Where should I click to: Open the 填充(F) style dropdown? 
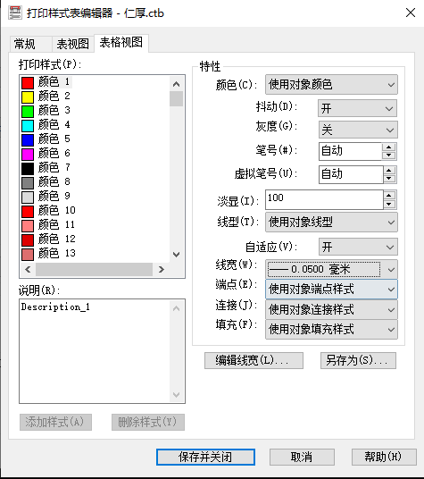point(331,329)
